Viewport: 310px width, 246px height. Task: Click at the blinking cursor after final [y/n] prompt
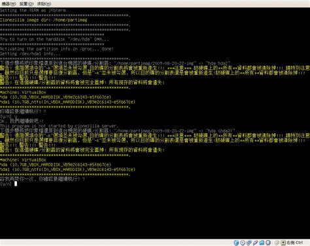(x=16, y=184)
